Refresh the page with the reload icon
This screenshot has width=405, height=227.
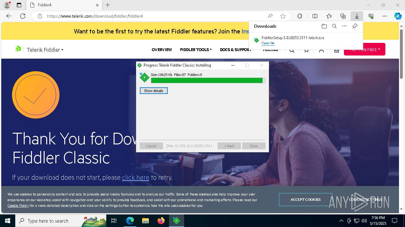23,16
